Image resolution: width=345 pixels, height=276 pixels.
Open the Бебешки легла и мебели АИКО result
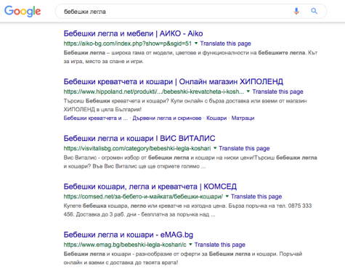tap(133, 33)
